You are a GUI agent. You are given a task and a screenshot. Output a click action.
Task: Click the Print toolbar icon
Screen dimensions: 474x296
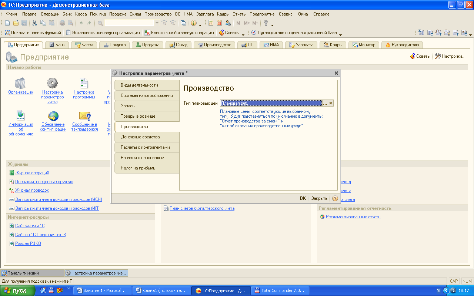[x=62, y=23]
